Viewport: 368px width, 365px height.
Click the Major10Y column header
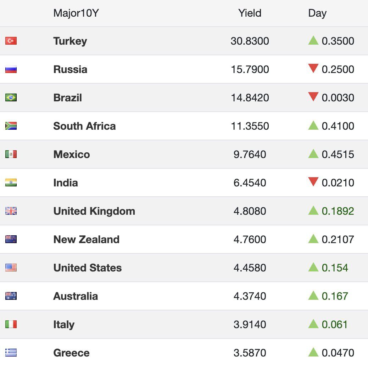coord(76,13)
